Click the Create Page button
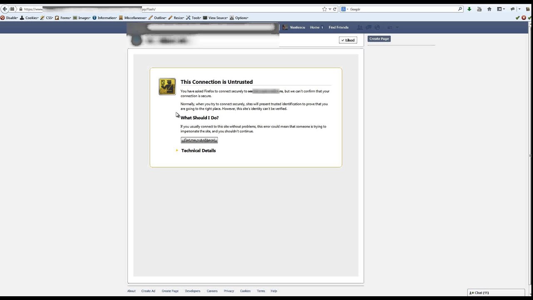This screenshot has width=533, height=300. (379, 39)
